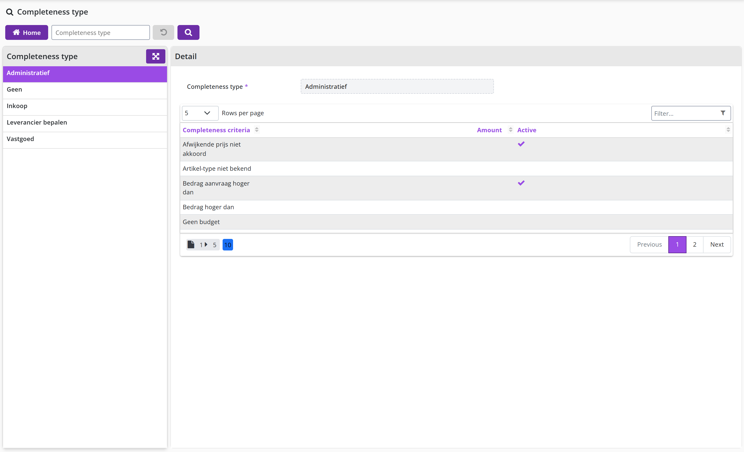Screen dimensions: 744x452
Task: Click the expand panel icon in Completeness type header
Action: [x=155, y=56]
